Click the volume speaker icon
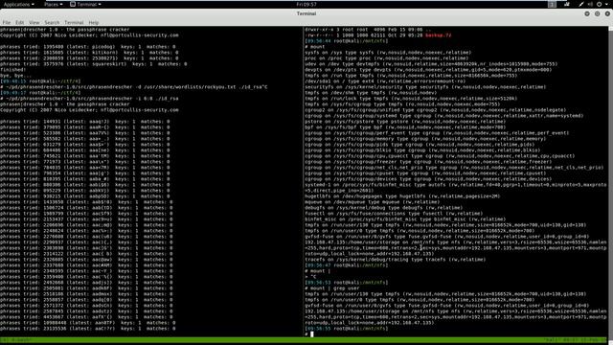Screen dimensions: 613x345 tap(590, 4)
